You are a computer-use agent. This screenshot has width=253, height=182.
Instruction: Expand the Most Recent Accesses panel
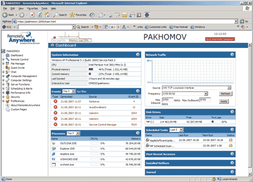[232, 154]
